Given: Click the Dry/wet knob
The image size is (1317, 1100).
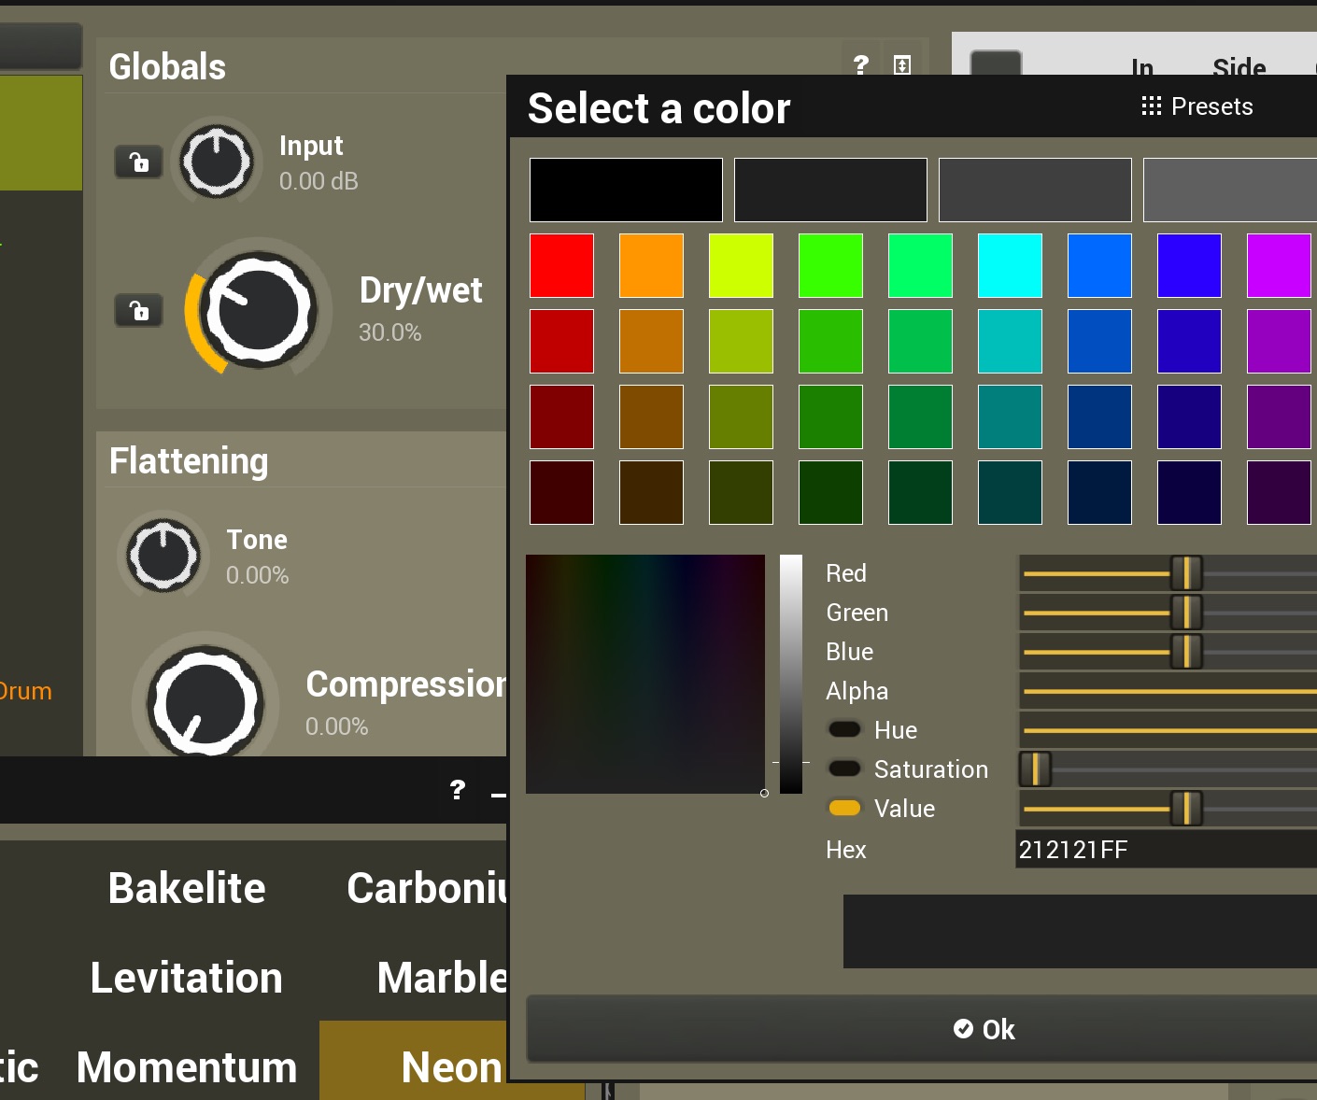Looking at the screenshot, I should (x=259, y=311).
